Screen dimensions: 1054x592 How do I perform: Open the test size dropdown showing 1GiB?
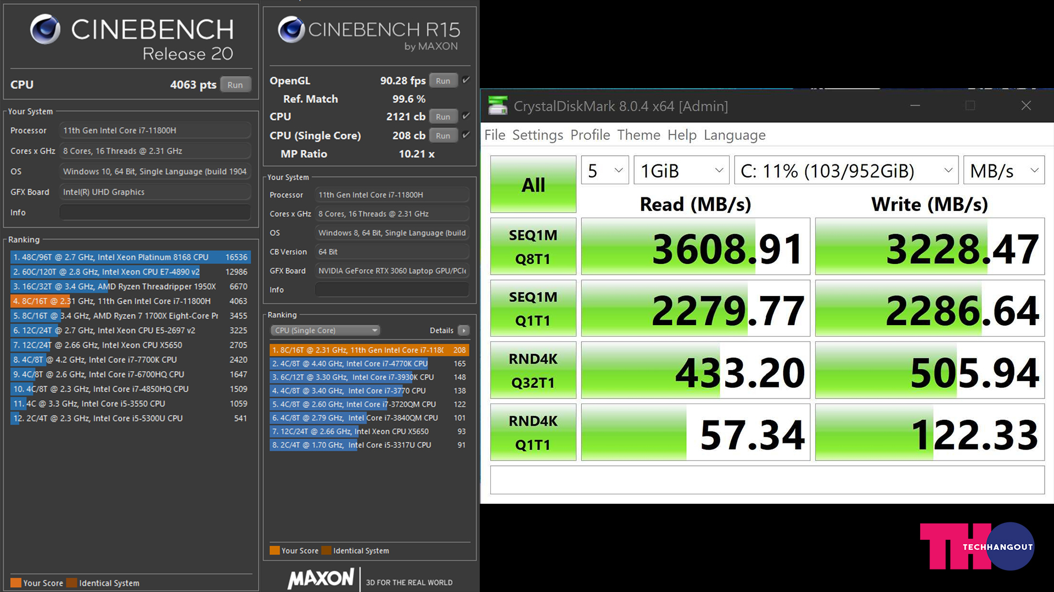click(681, 170)
